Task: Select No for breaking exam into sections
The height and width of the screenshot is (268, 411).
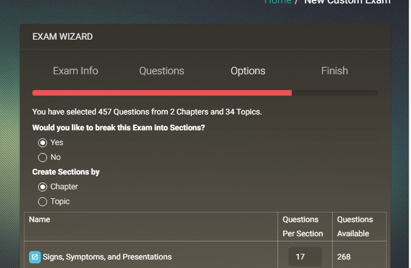Action: pyautogui.click(x=43, y=158)
